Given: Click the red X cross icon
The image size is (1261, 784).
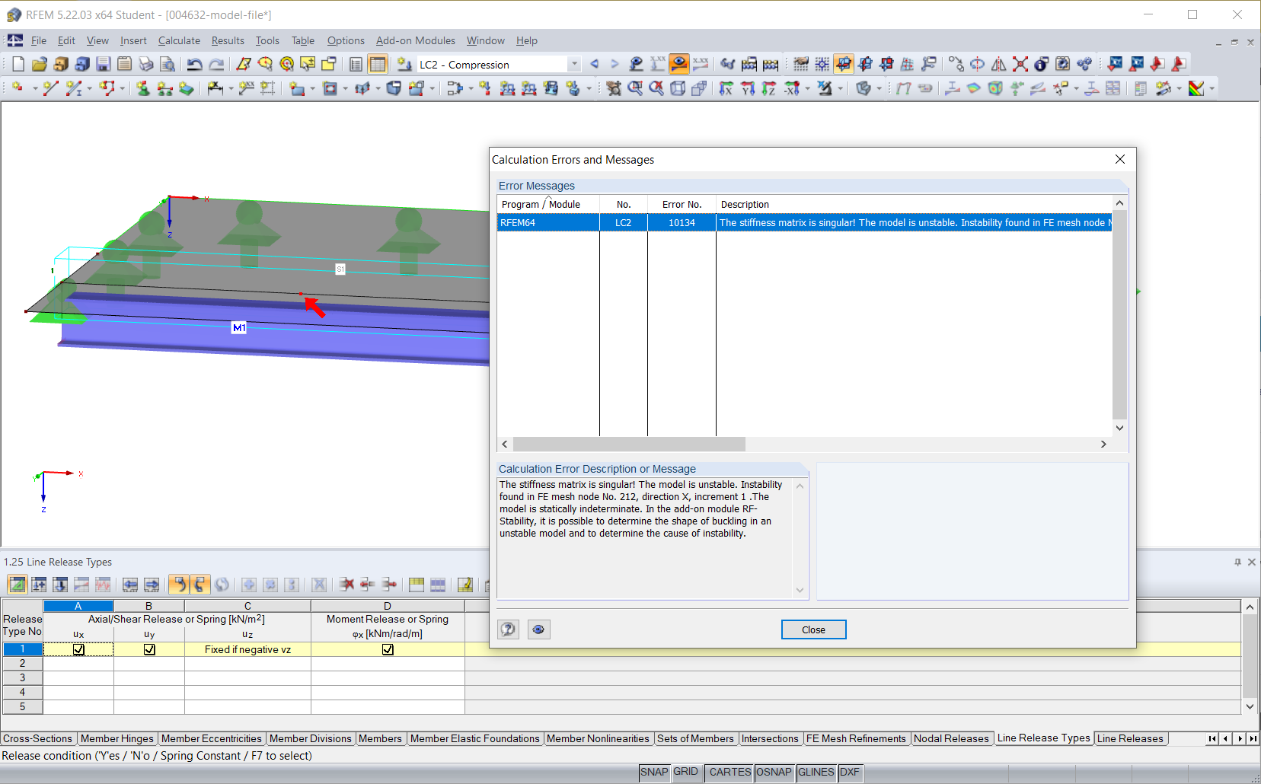Looking at the screenshot, I should pos(1020,65).
